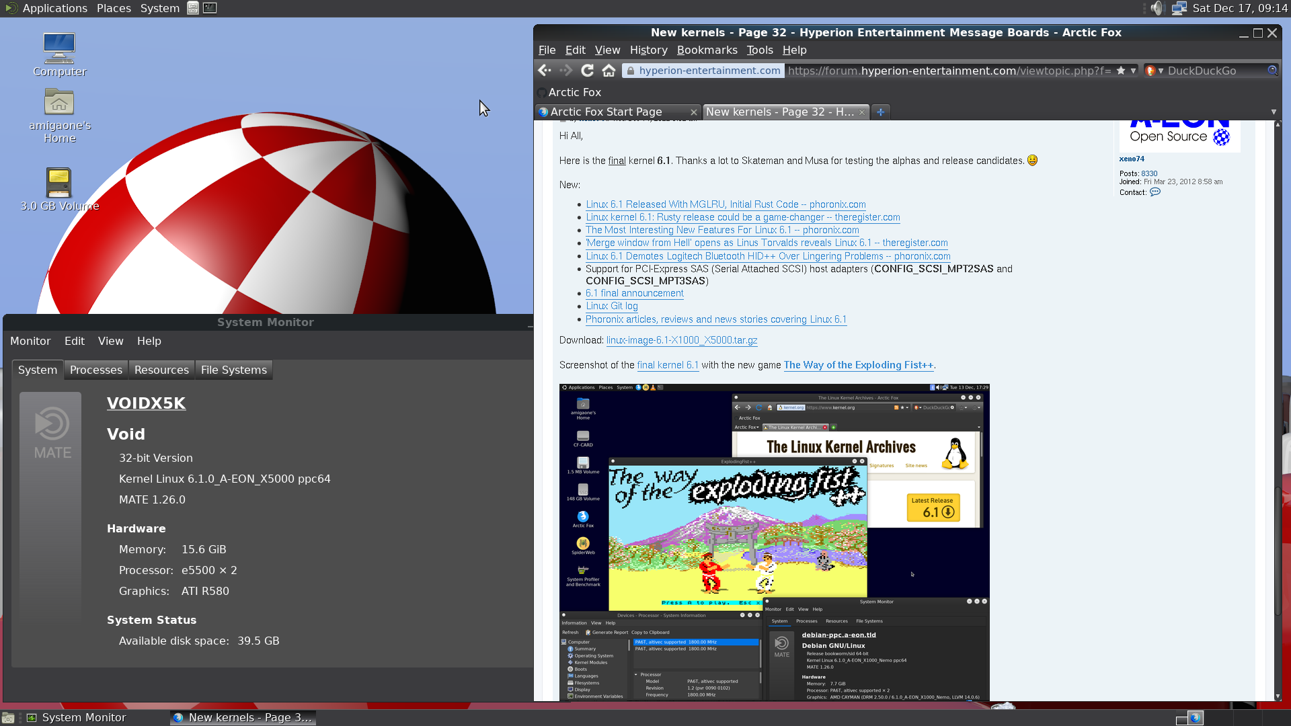Click the browser forward arrow
This screenshot has width=1291, height=726.
click(x=566, y=71)
